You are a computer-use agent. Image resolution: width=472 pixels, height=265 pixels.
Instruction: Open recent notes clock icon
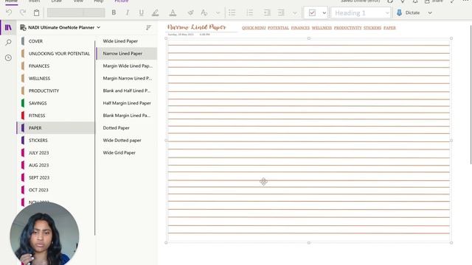(x=8, y=57)
